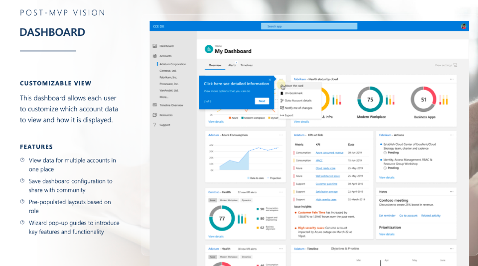
Task: Click the View settings filter icon
Action: click(x=455, y=65)
